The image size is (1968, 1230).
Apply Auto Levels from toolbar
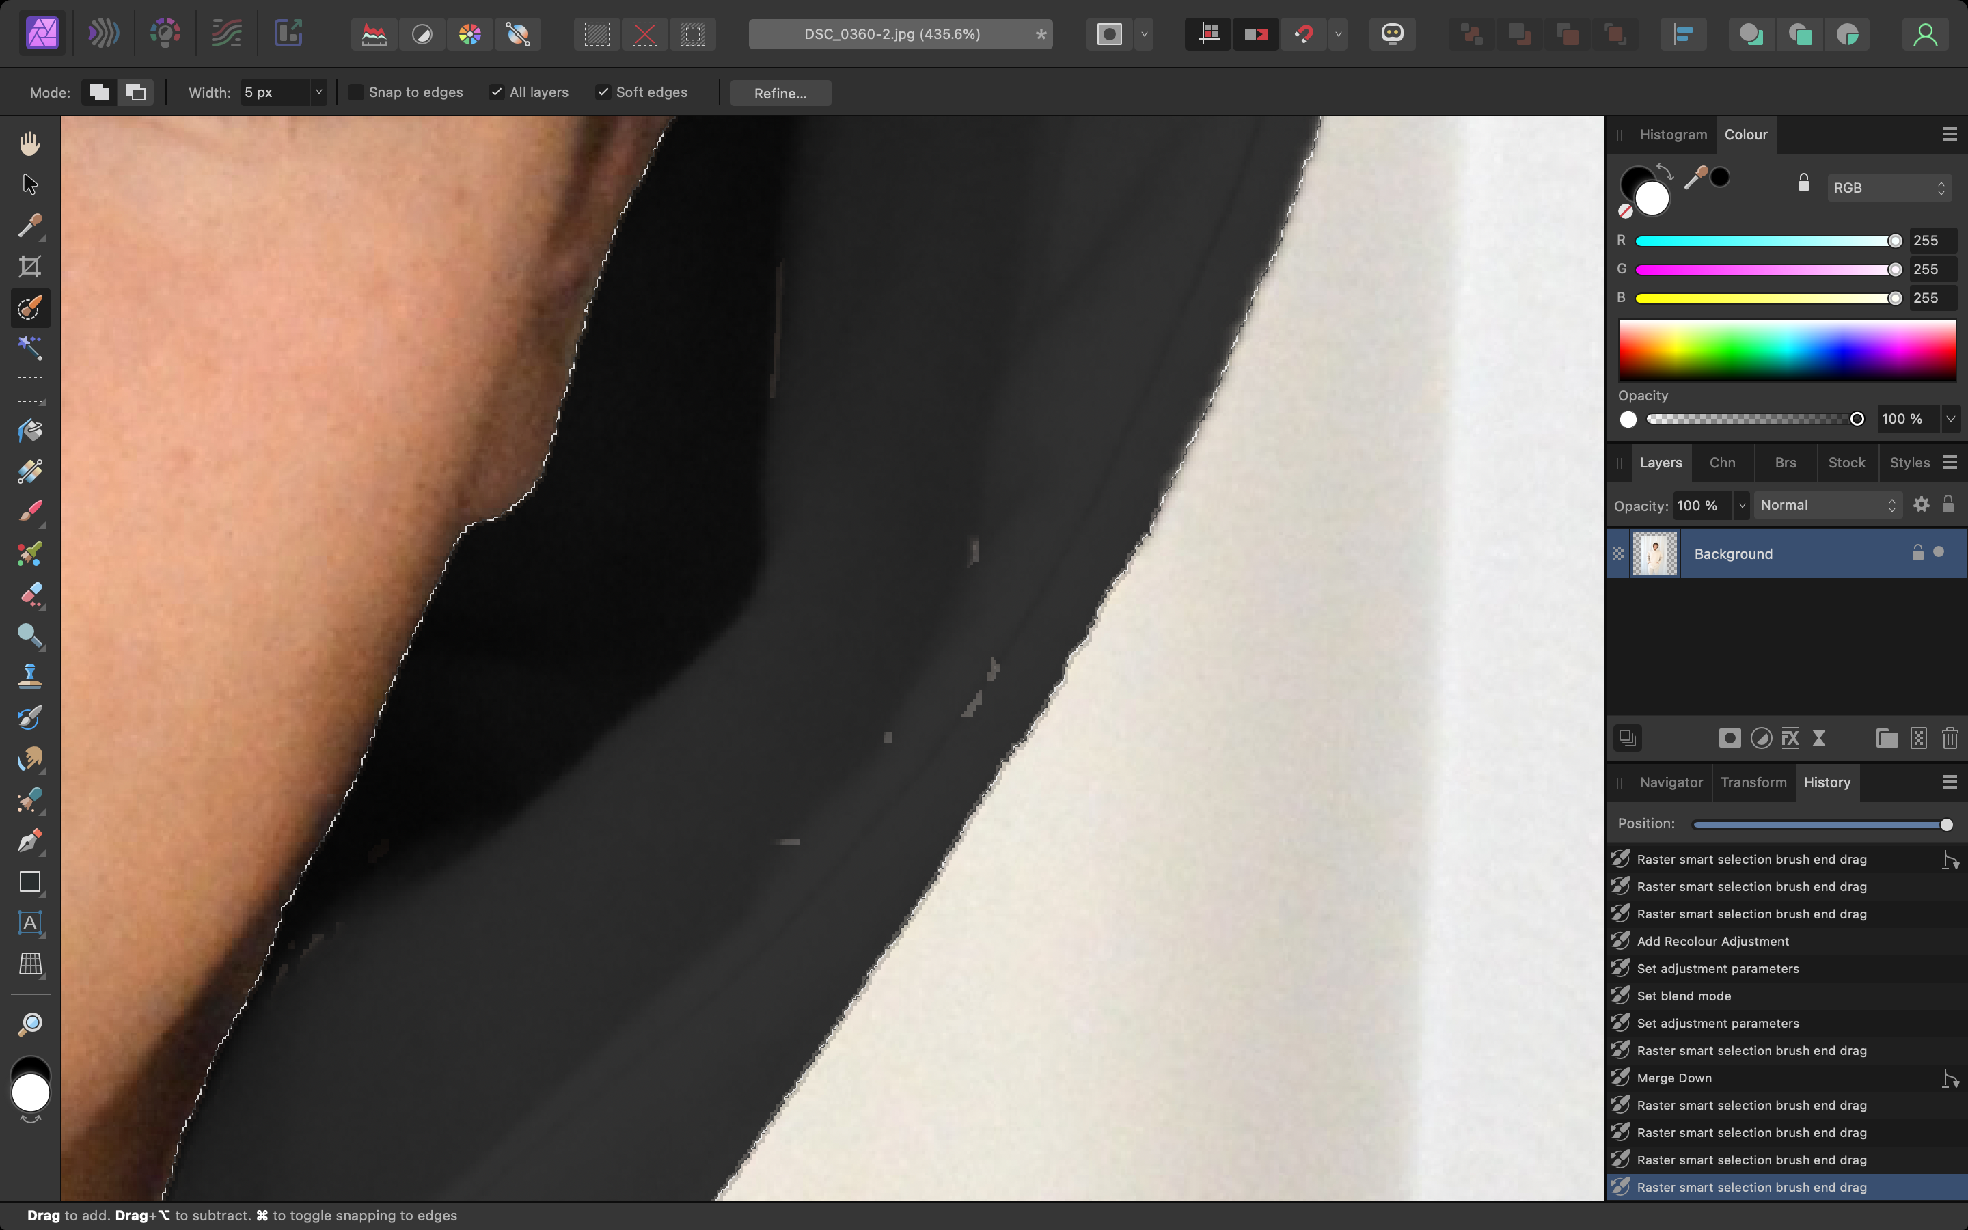(x=374, y=34)
